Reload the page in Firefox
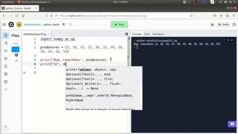The image size is (238, 134). point(17,16)
